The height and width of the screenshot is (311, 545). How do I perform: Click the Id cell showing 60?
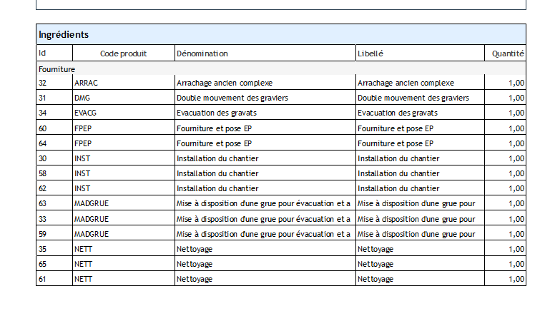pyautogui.click(x=43, y=128)
